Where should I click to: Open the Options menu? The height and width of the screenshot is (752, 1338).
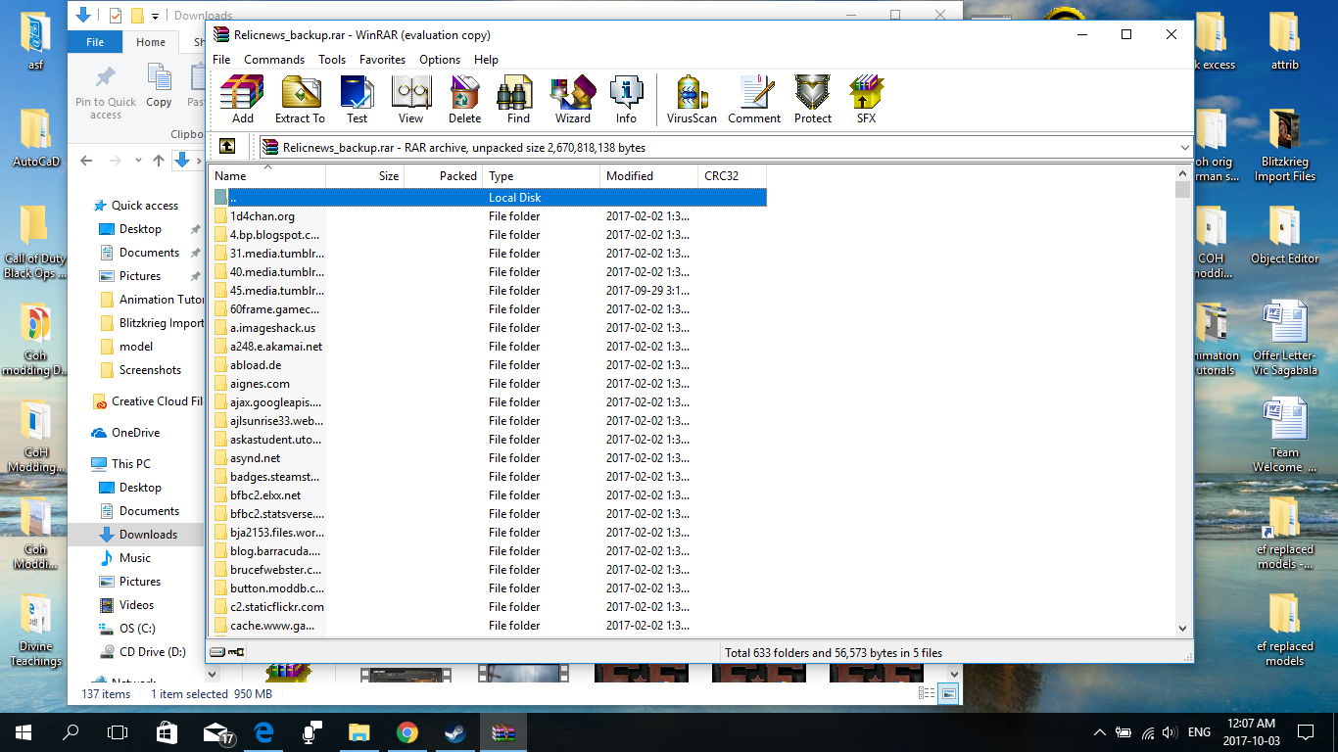pyautogui.click(x=440, y=60)
